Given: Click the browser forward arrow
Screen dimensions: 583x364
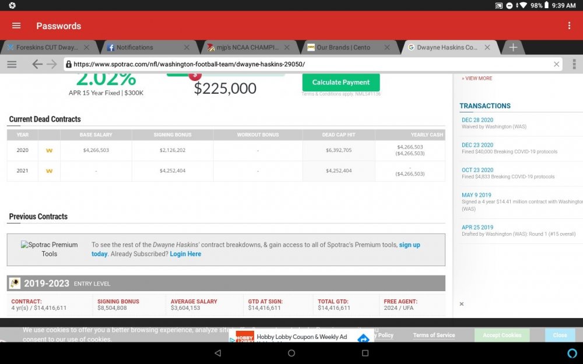Looking at the screenshot, I should (52, 64).
